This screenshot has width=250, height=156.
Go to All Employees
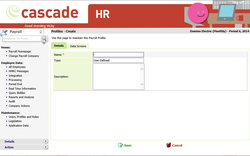17,67
